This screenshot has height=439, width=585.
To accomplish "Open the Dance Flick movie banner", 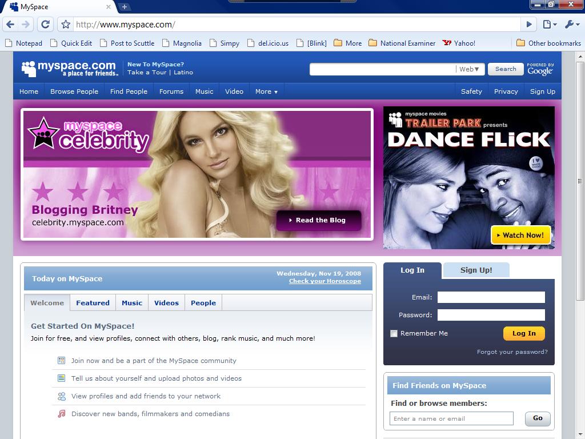I will coord(468,178).
